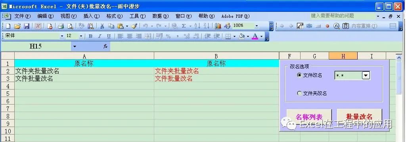Click the fx evaluate formula icon

pyautogui.click(x=336, y=26)
